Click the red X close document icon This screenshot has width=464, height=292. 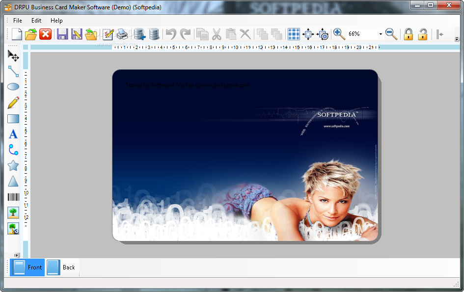pyautogui.click(x=46, y=34)
